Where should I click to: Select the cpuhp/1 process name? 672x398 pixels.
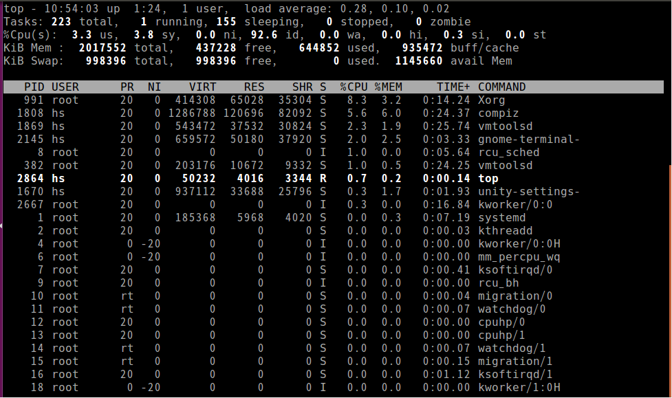pyautogui.click(x=501, y=335)
